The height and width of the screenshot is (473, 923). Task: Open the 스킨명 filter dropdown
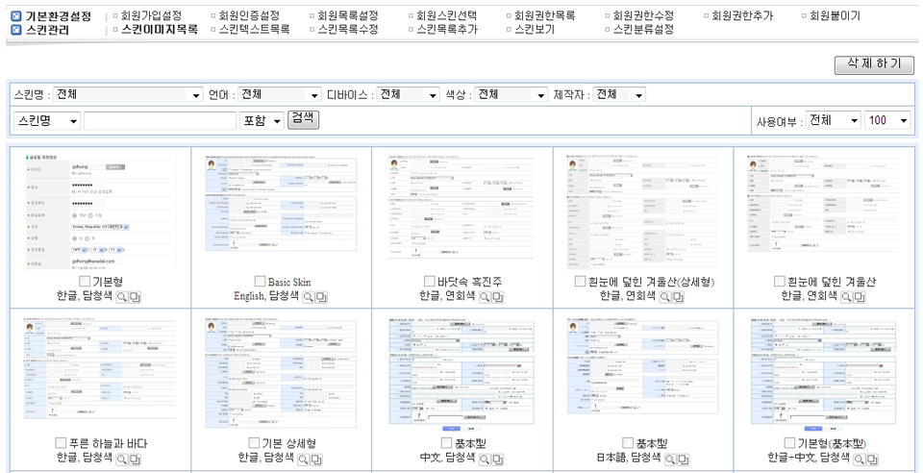(x=128, y=94)
